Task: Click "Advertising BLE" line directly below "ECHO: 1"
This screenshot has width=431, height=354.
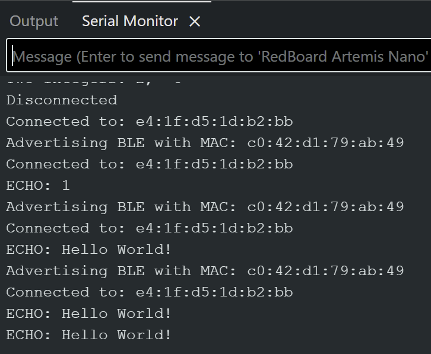Action: pyautogui.click(x=205, y=207)
